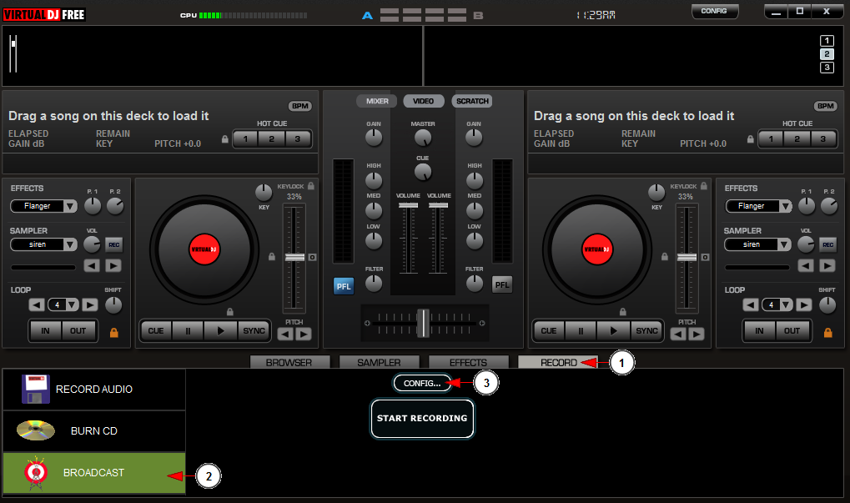Screen dimensions: 850x503
Task: Toggle the right deck loop lock icon
Action: point(827,332)
